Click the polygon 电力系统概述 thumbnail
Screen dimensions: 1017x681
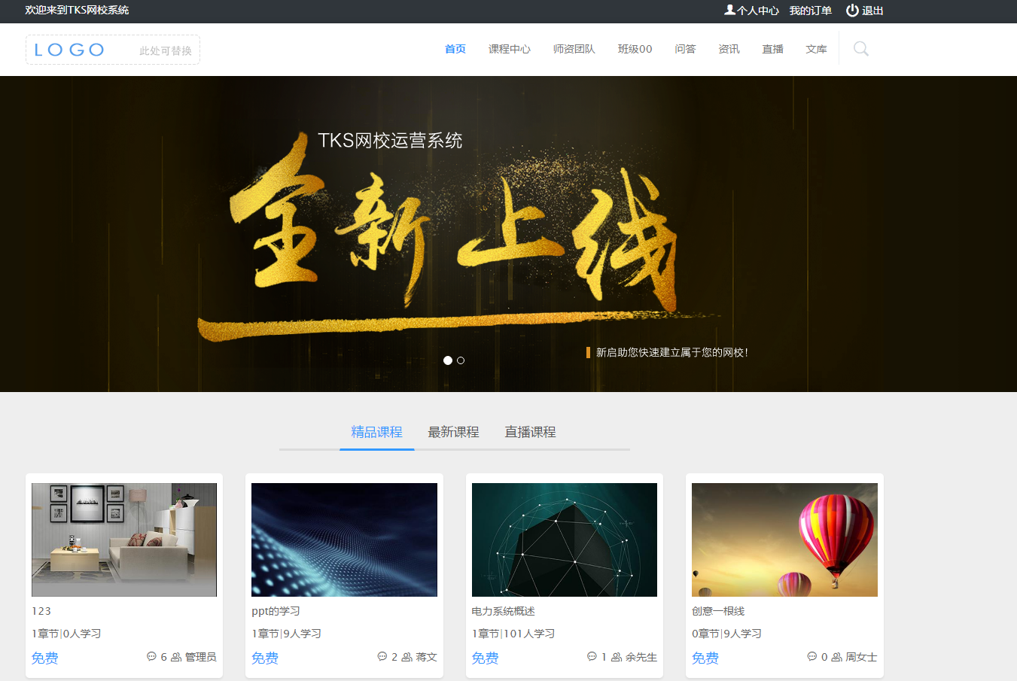565,540
